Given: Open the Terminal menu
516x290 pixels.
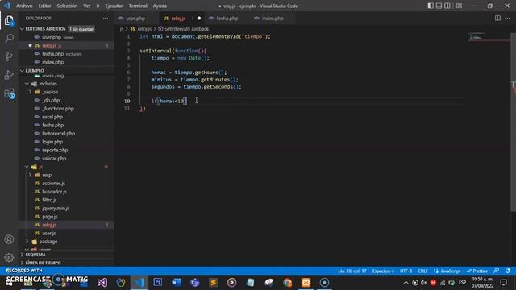Looking at the screenshot, I should pyautogui.click(x=138, y=6).
